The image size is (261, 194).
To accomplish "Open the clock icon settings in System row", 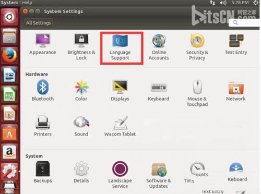I will [197, 168].
